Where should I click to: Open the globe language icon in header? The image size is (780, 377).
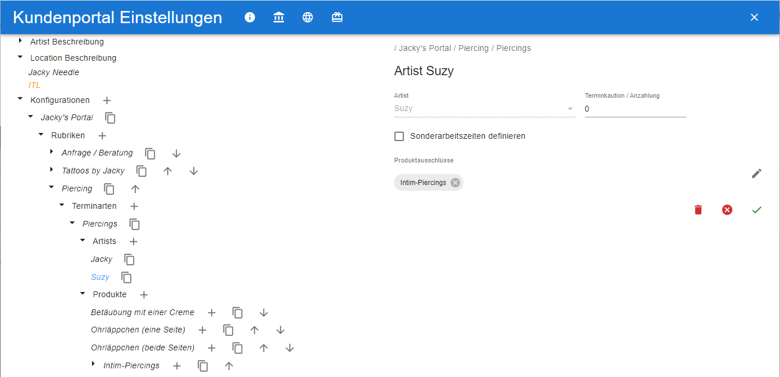308,17
